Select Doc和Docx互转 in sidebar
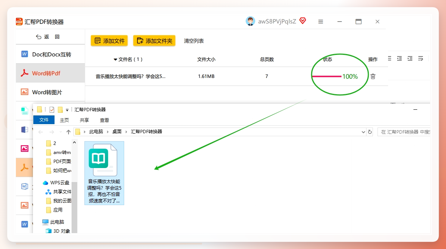 pyautogui.click(x=50, y=54)
